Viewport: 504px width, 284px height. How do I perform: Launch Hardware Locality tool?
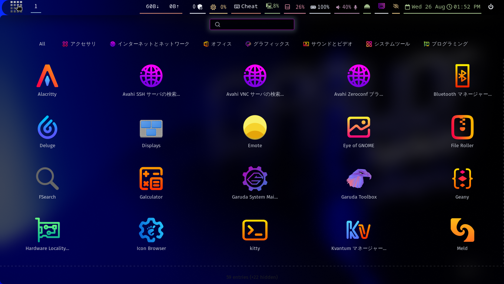tap(47, 234)
